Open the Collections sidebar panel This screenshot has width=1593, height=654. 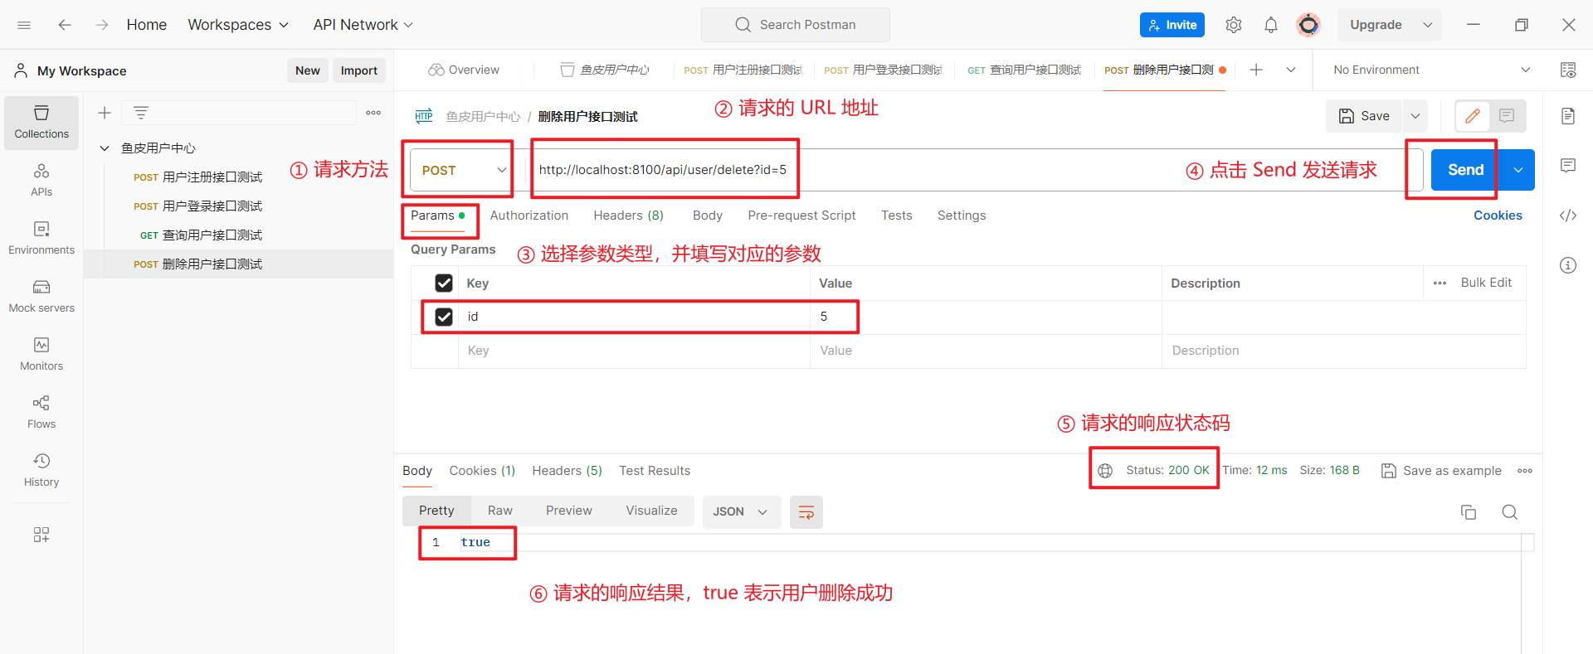pyautogui.click(x=41, y=122)
